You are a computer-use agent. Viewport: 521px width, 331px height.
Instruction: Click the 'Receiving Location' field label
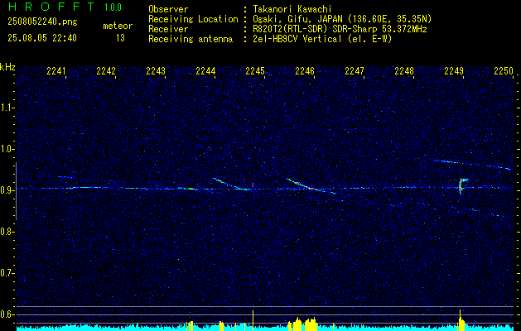tap(193, 19)
